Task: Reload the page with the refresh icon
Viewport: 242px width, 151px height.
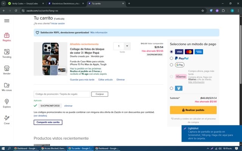Action: [x=16, y=11]
